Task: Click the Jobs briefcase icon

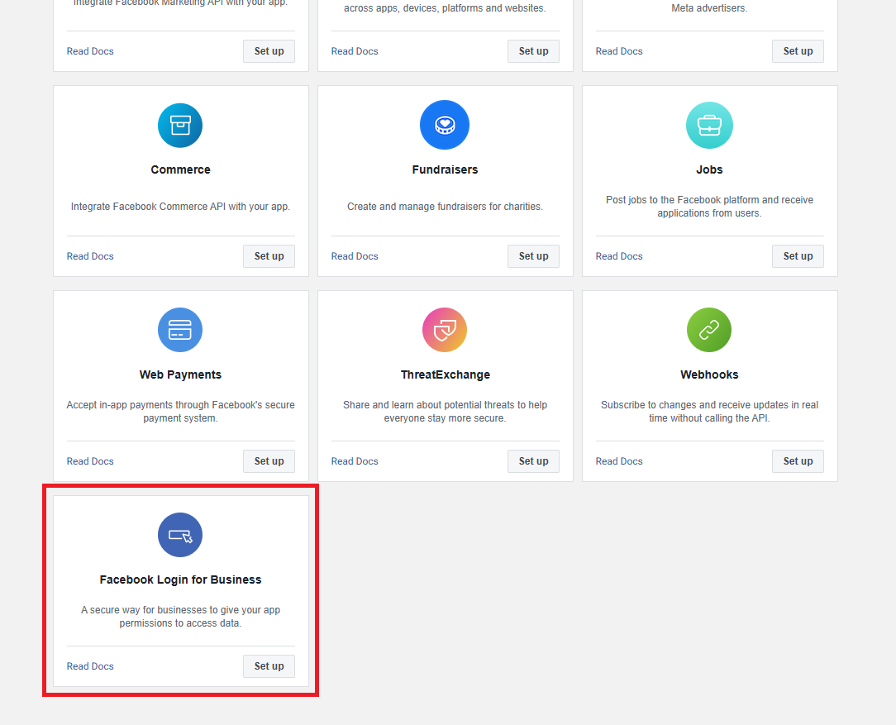Action: 709,125
